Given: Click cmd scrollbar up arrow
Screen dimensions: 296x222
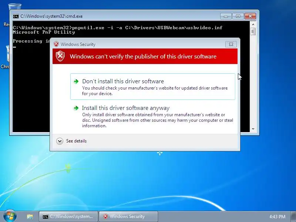Looking at the screenshot, I should 253,24.
